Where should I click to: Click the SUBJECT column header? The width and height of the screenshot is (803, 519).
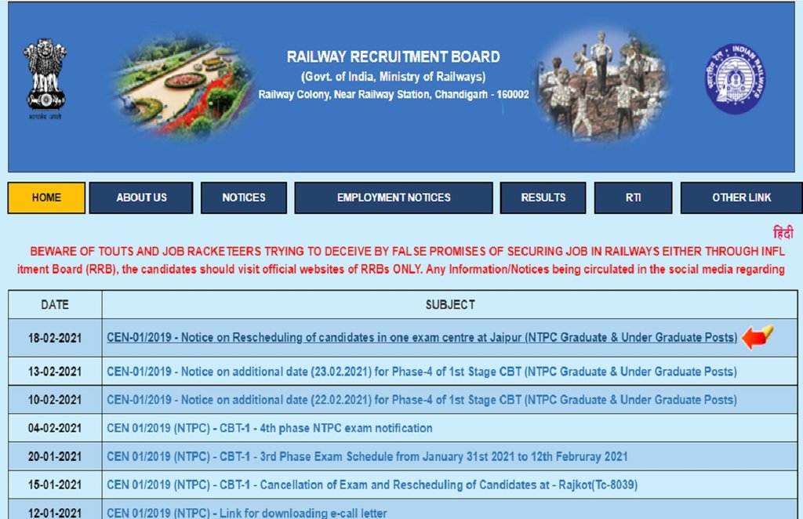[x=450, y=304]
